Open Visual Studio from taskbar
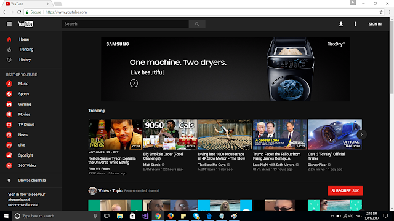The width and height of the screenshot is (394, 221). point(145,216)
